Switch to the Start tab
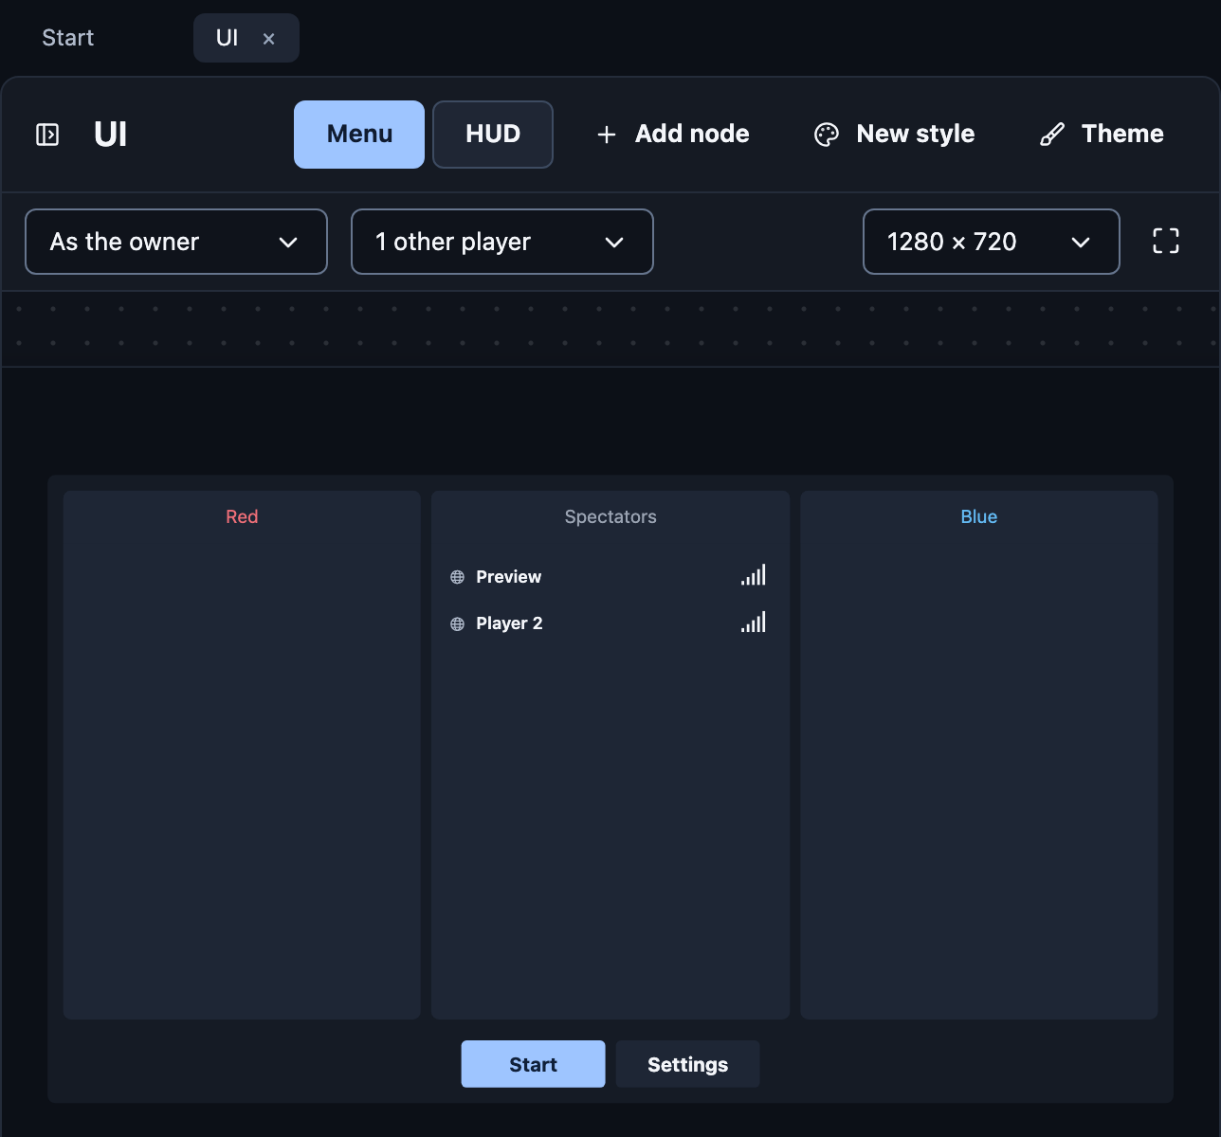This screenshot has width=1221, height=1137. (x=68, y=38)
